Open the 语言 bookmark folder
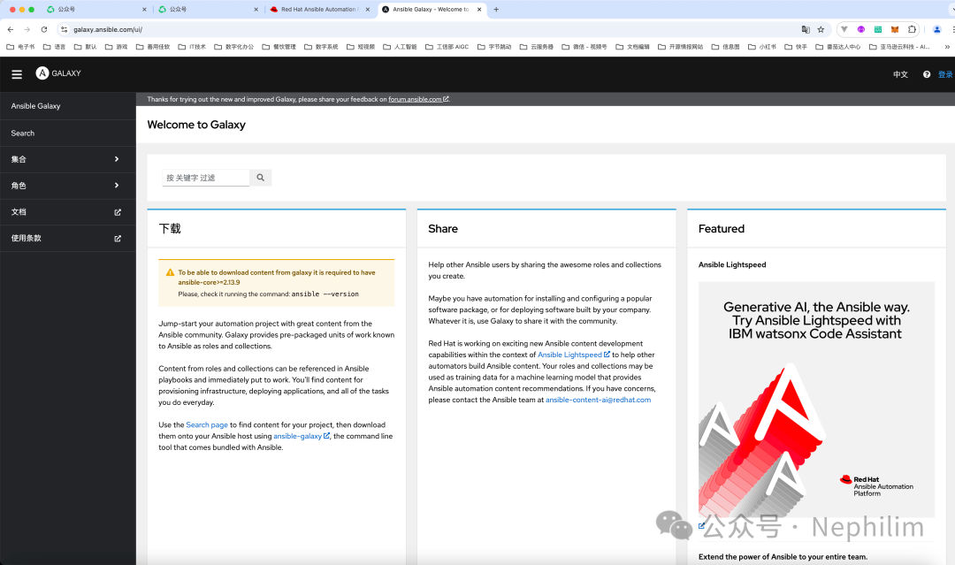Image resolution: width=955 pixels, height=565 pixels. [54, 46]
